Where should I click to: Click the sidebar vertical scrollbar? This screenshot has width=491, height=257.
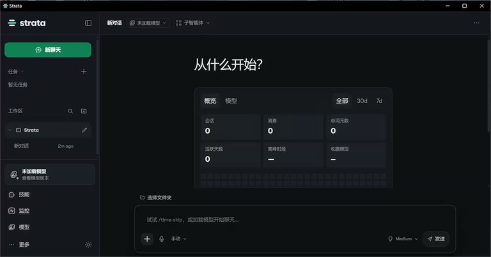pos(97,97)
